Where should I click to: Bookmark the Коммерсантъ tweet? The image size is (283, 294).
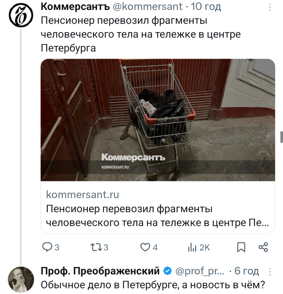point(241,247)
